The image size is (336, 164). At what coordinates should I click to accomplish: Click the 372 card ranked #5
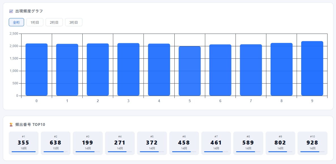tap(152, 143)
